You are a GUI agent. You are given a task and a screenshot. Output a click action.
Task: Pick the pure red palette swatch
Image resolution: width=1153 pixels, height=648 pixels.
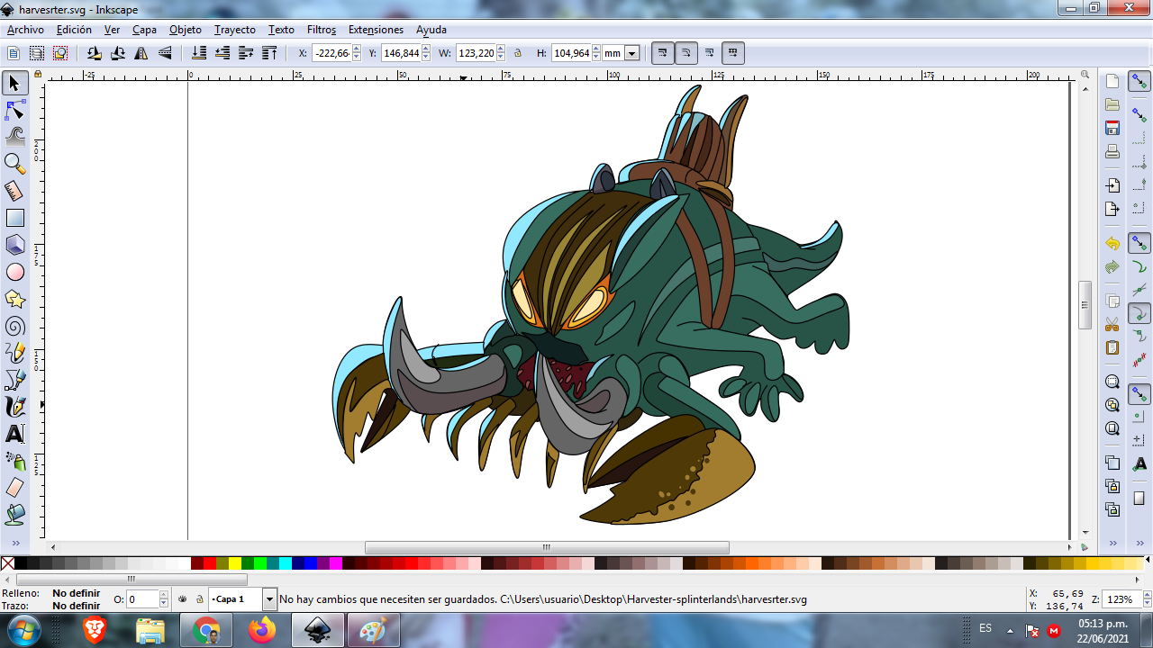210,563
